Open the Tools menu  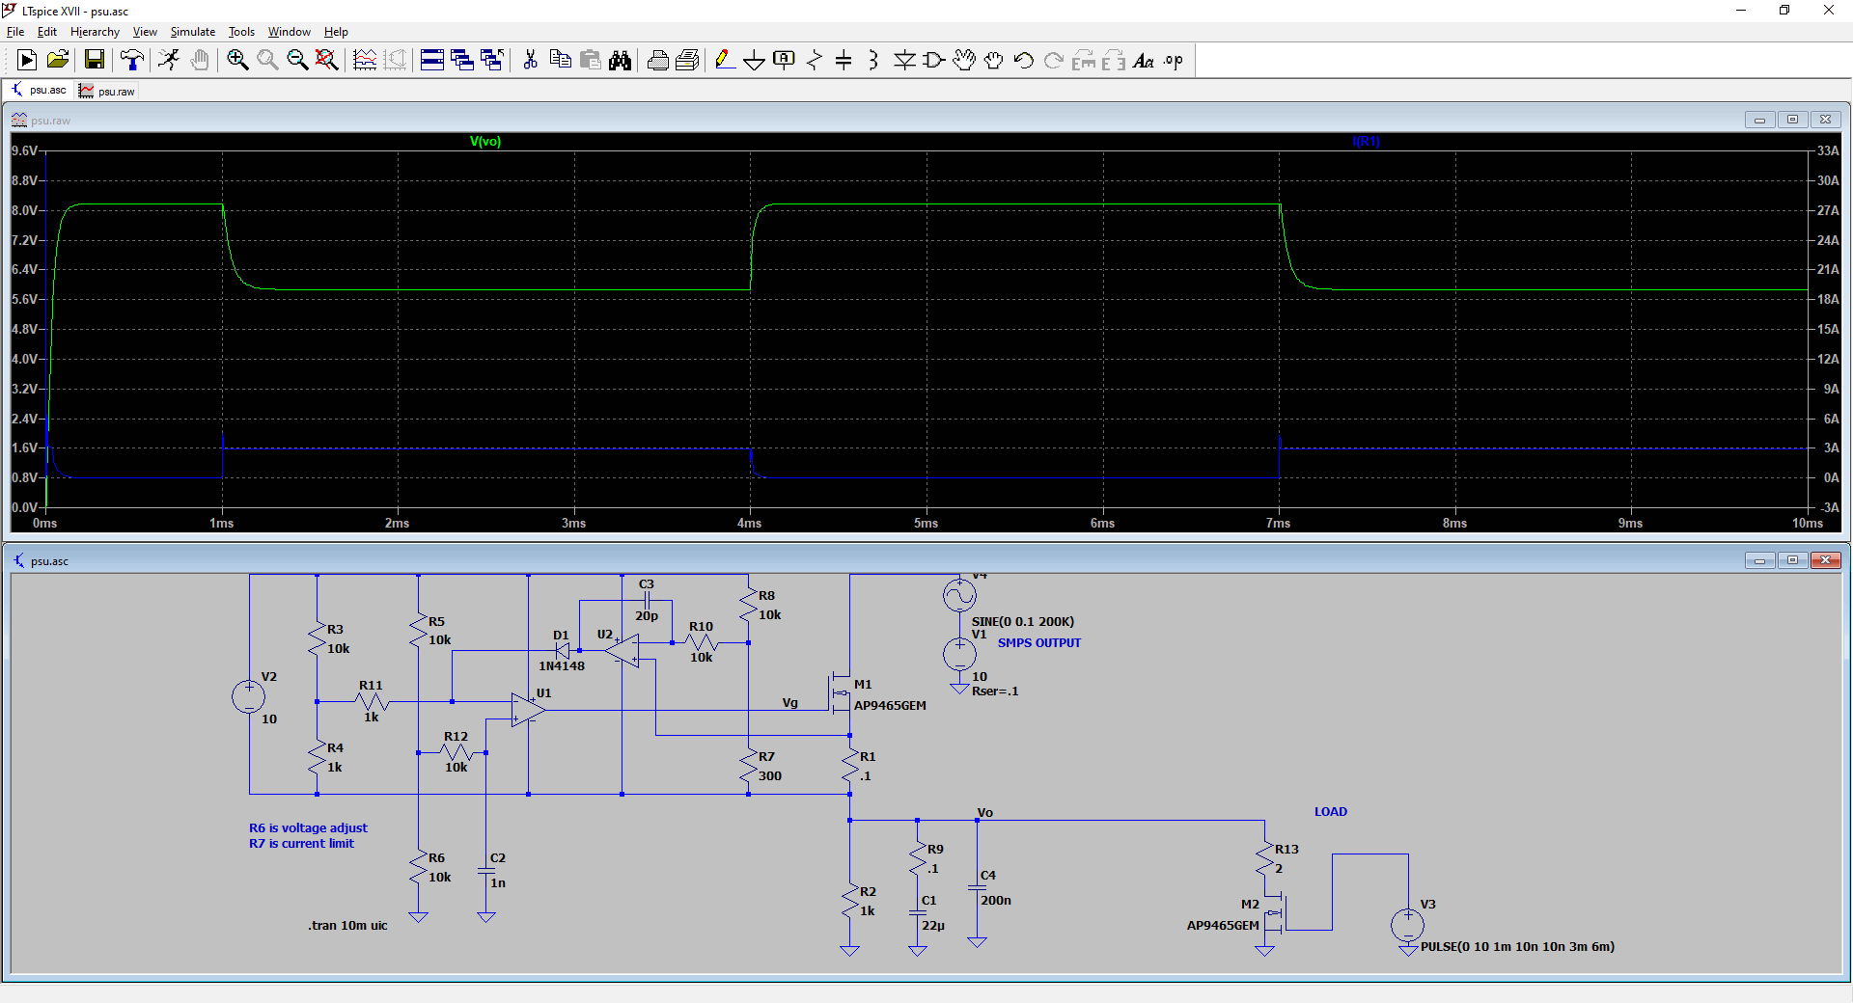pyautogui.click(x=241, y=32)
